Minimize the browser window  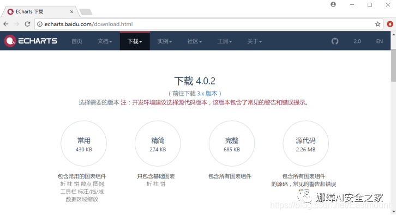(x=352, y=4)
